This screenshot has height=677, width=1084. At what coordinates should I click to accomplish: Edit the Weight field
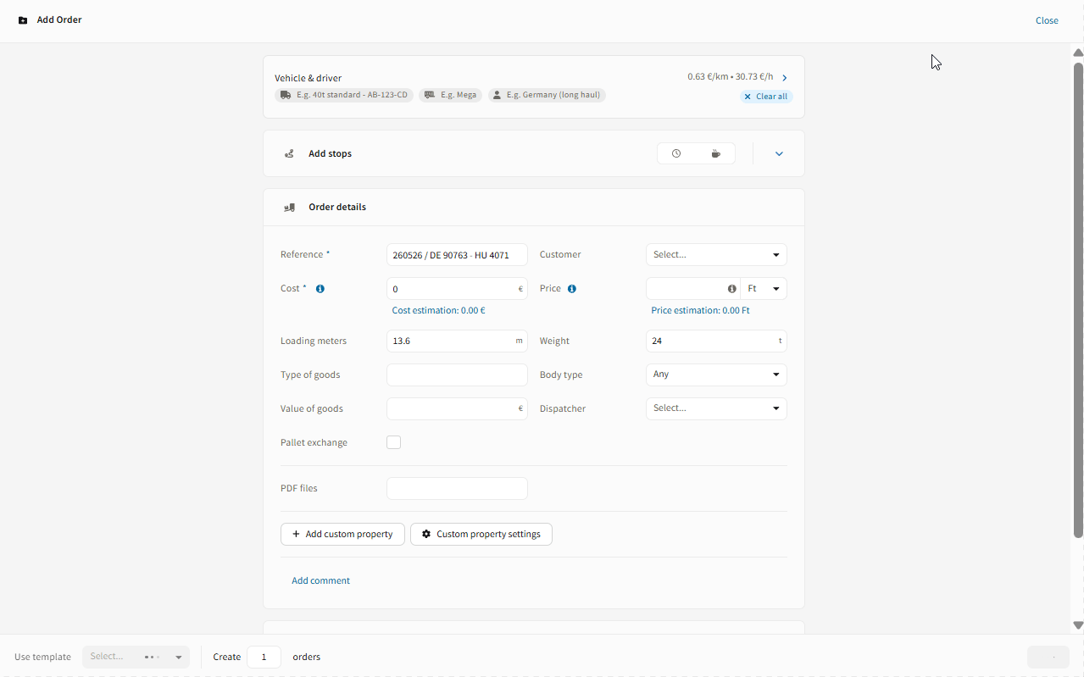click(x=716, y=341)
